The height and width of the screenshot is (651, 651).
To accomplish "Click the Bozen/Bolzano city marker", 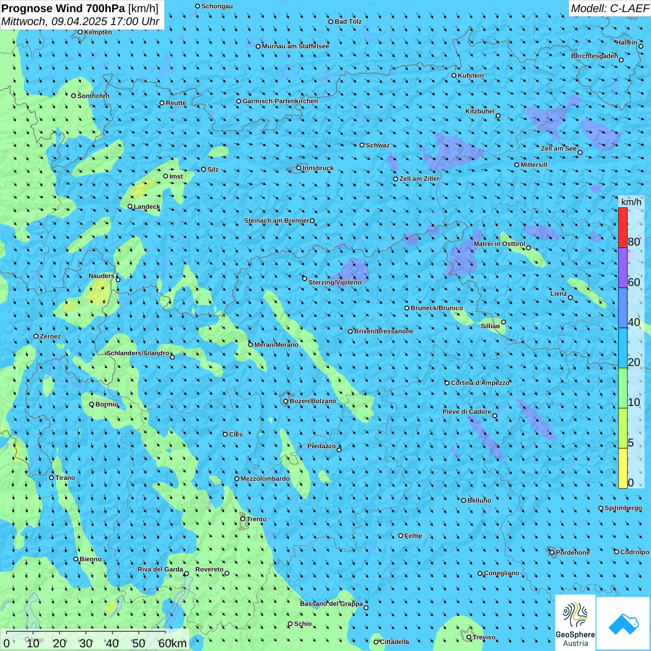I will coord(286,401).
